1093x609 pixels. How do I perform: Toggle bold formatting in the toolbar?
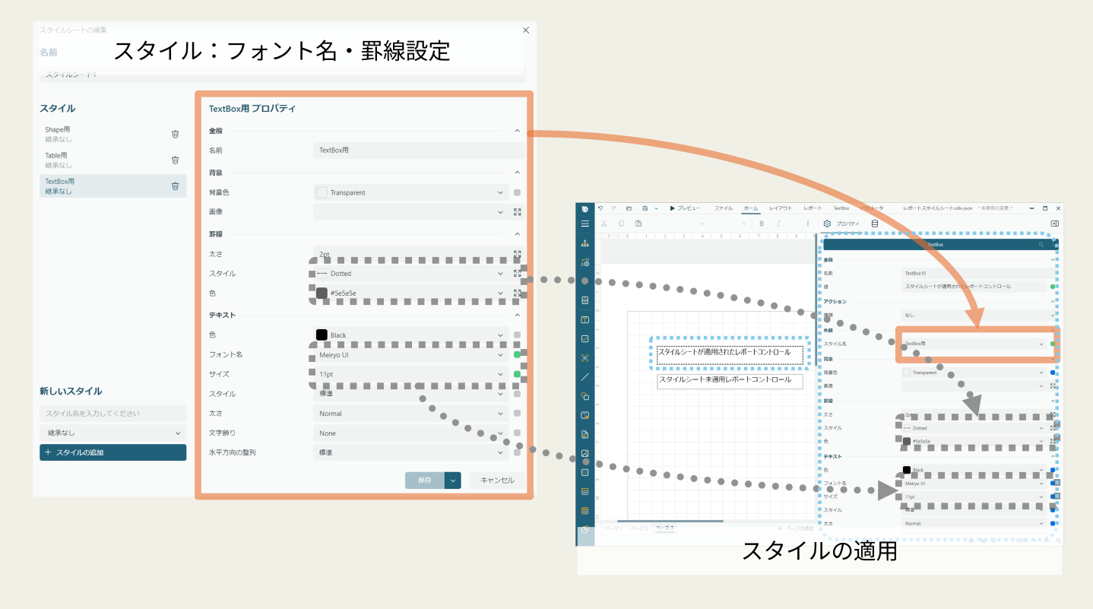[762, 223]
